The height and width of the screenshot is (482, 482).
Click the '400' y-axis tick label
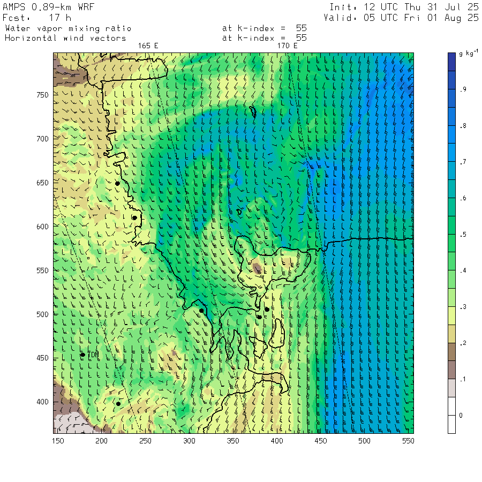click(x=42, y=402)
